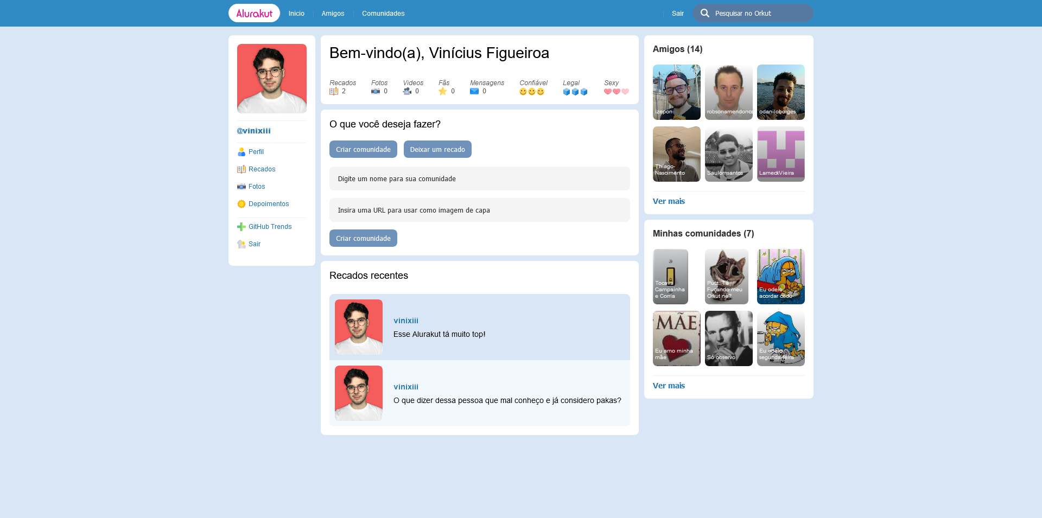The image size is (1042, 518).
Task: Click the first Confiável smiley icon
Action: pyautogui.click(x=523, y=92)
